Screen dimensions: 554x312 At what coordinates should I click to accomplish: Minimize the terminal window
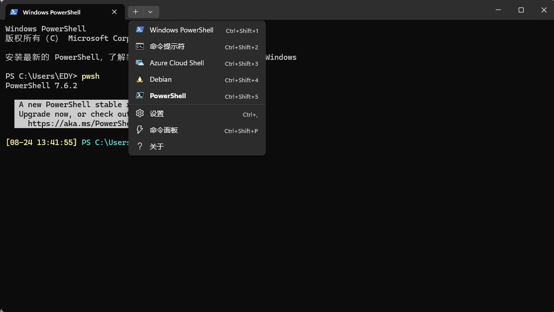[498, 10]
